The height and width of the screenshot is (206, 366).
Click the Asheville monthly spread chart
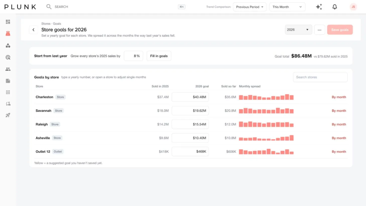(x=266, y=138)
